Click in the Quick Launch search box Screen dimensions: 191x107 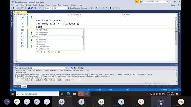tap(156, 2)
